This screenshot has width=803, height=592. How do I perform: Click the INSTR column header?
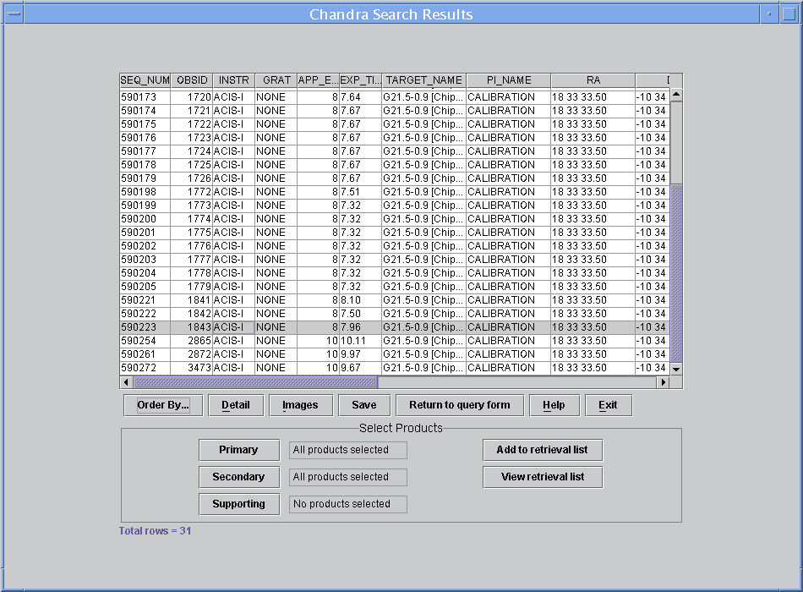[234, 80]
